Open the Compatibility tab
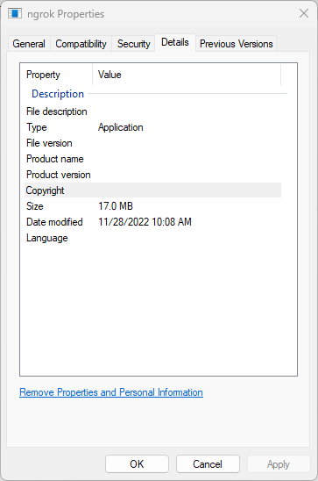 pos(81,44)
